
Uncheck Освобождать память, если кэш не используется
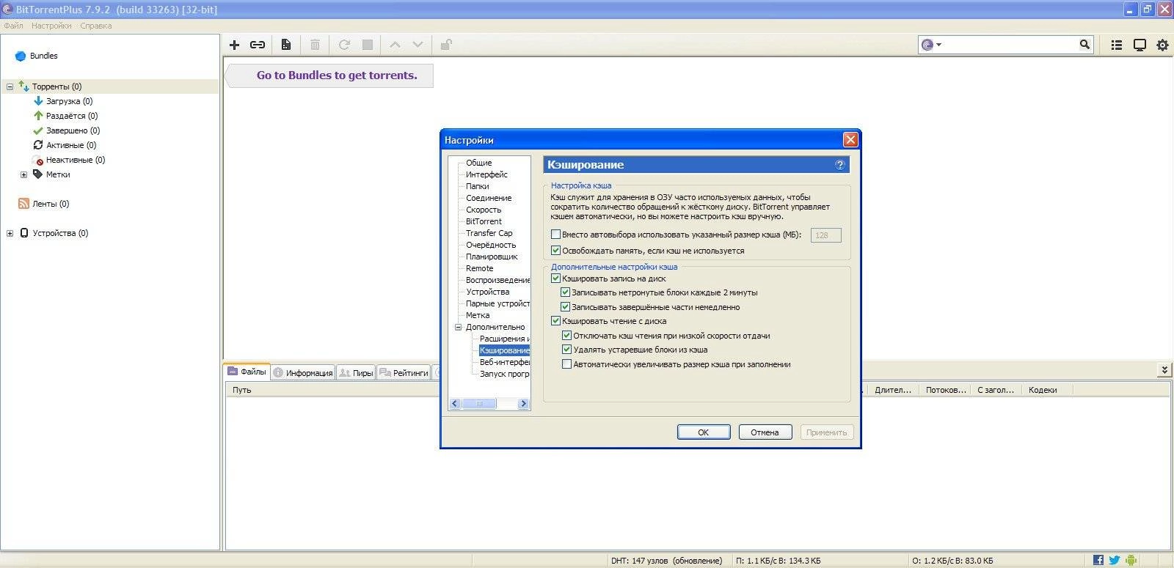pyautogui.click(x=555, y=251)
